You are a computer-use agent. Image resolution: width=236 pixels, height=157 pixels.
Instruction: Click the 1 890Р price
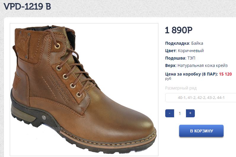point(179,30)
